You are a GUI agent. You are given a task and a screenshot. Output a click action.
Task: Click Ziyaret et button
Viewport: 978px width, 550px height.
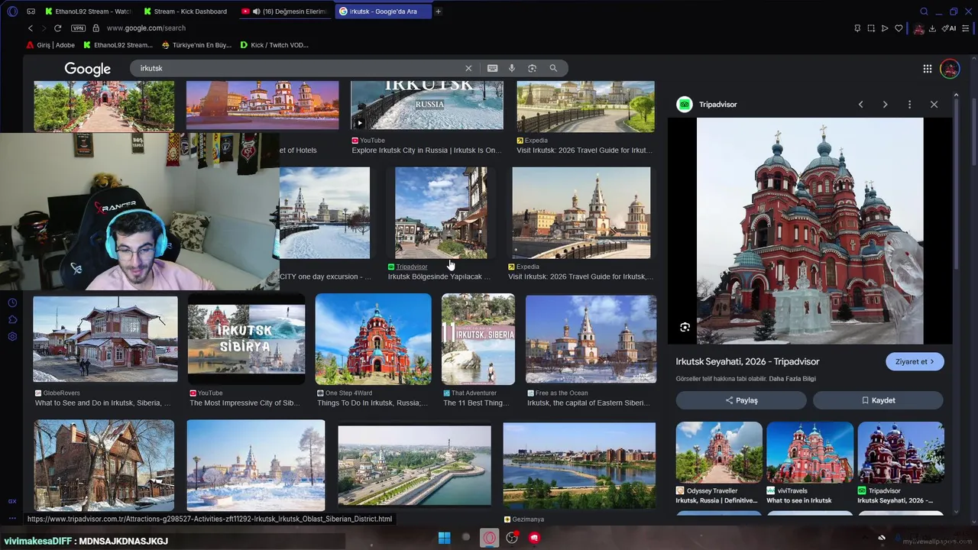[x=915, y=361]
